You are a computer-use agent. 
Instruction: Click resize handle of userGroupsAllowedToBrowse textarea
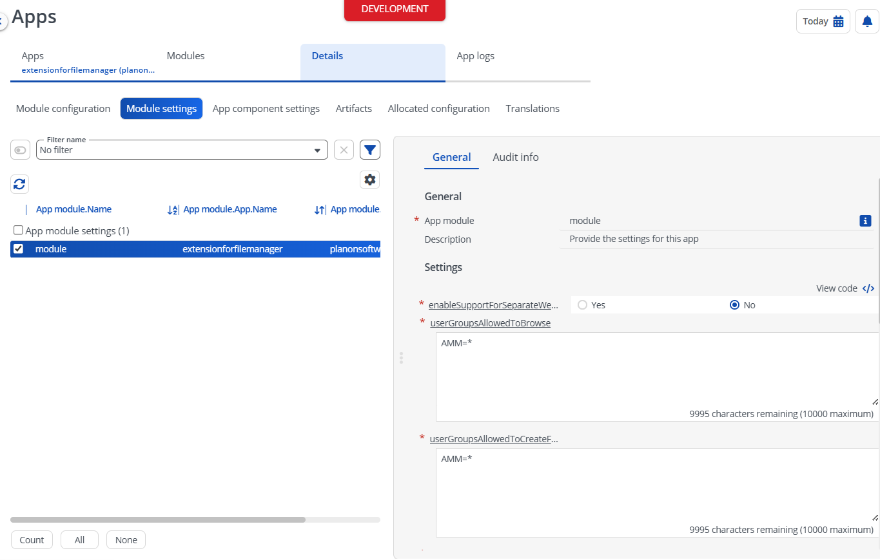pyautogui.click(x=875, y=402)
